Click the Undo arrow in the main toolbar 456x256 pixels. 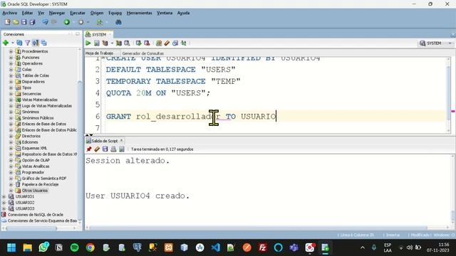45,22
